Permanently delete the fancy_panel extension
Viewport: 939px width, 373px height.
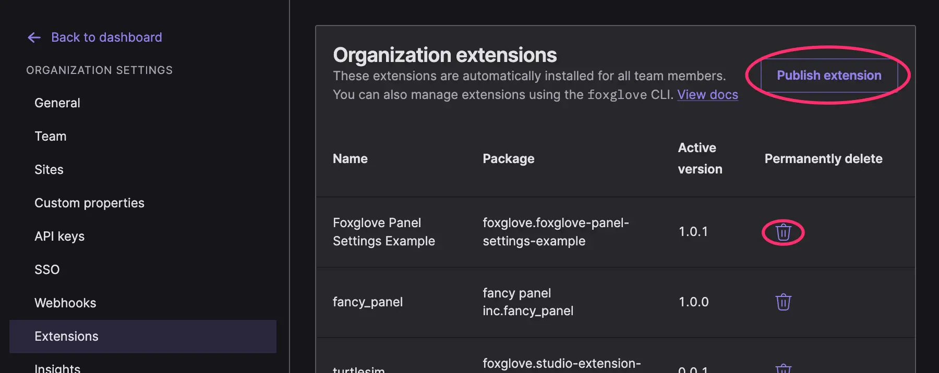(783, 302)
